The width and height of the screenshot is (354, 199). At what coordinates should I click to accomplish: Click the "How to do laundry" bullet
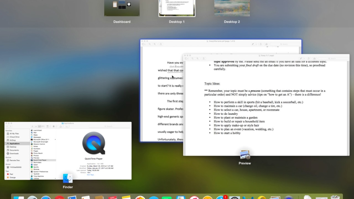[x=226, y=114]
